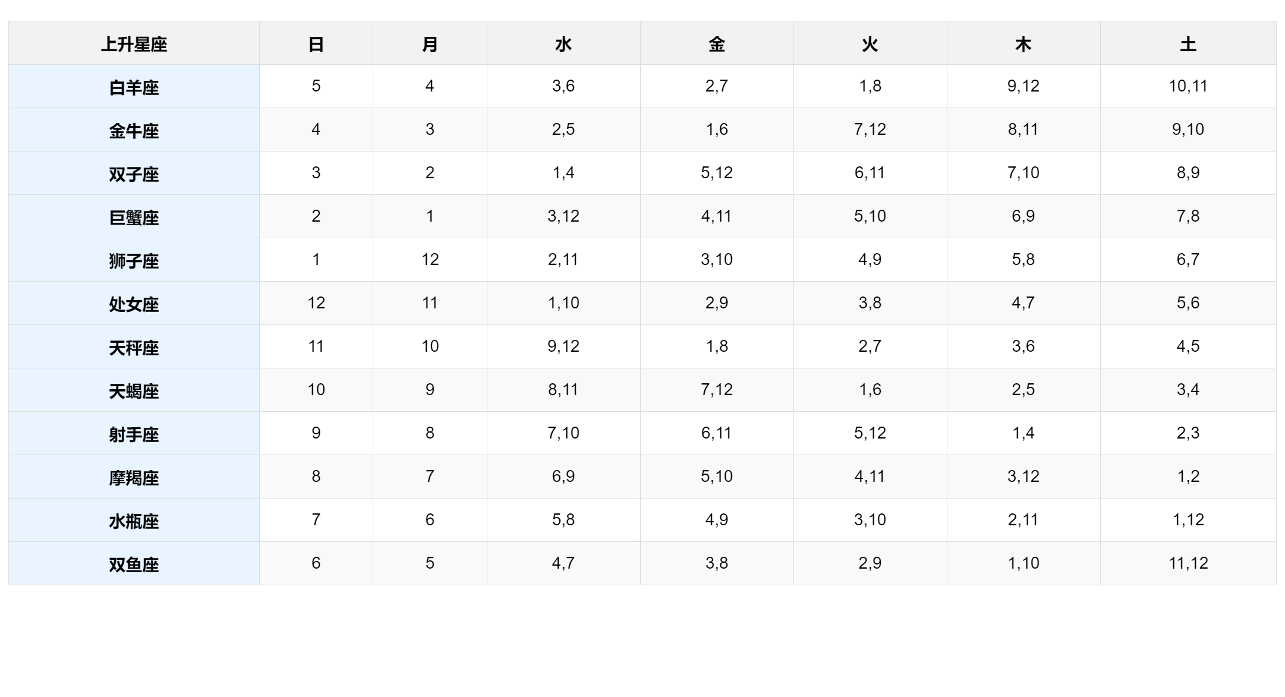This screenshot has height=697, width=1285.
Task: Click the 天蝎座 row label
Action: [134, 390]
